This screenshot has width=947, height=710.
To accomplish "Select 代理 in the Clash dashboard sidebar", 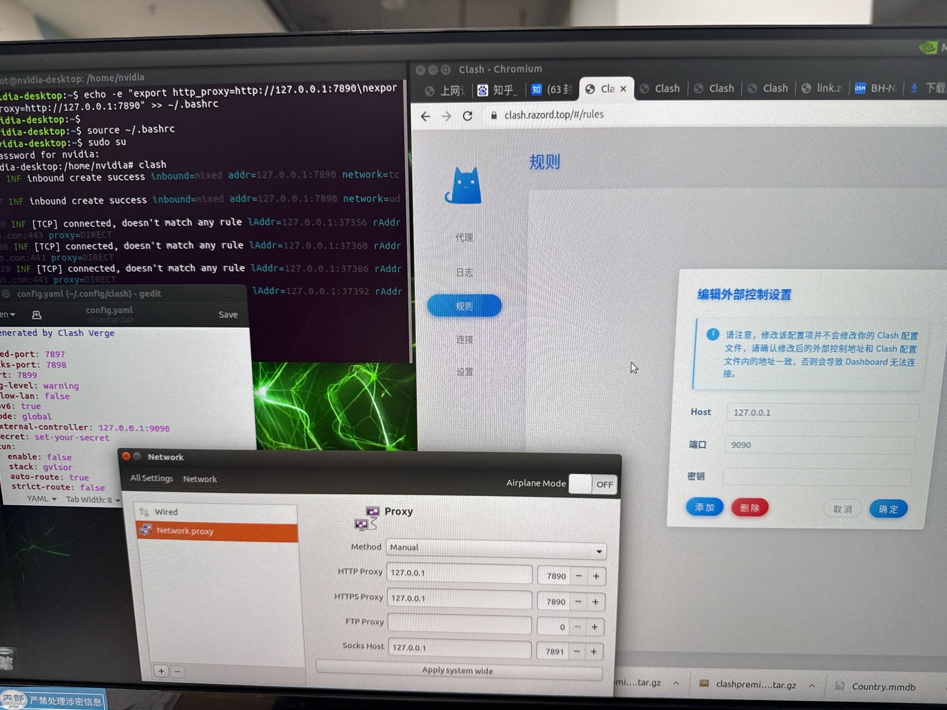I will pyautogui.click(x=464, y=238).
